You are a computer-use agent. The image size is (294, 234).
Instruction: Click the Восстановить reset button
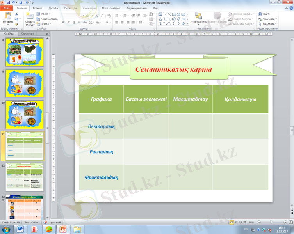[47, 19]
